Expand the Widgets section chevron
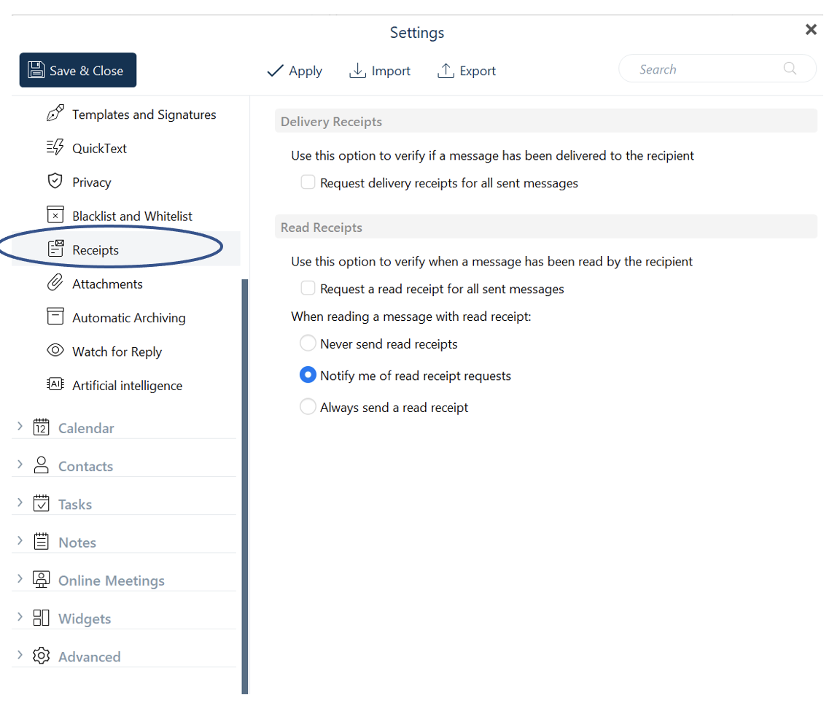The width and height of the screenshot is (840, 703). tap(20, 617)
